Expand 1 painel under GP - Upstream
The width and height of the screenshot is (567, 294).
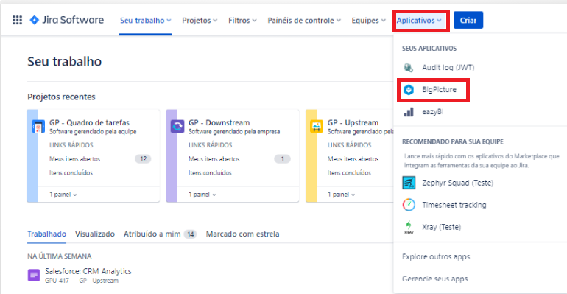341,195
